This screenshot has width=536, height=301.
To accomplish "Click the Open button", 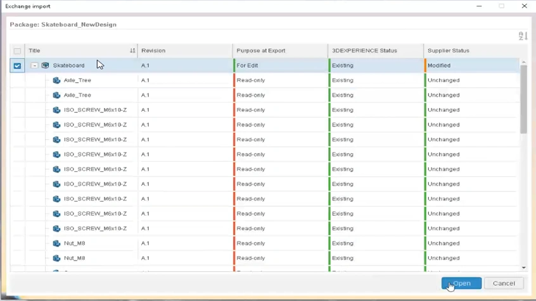I will [x=461, y=283].
